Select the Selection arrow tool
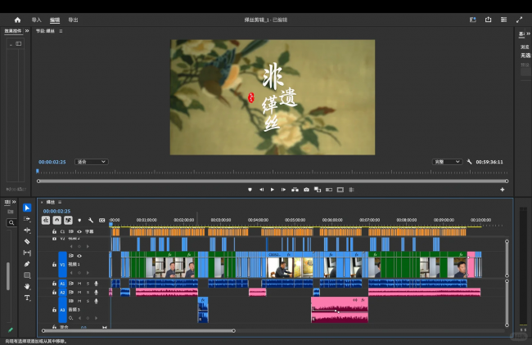This screenshot has height=345, width=532. (x=27, y=208)
